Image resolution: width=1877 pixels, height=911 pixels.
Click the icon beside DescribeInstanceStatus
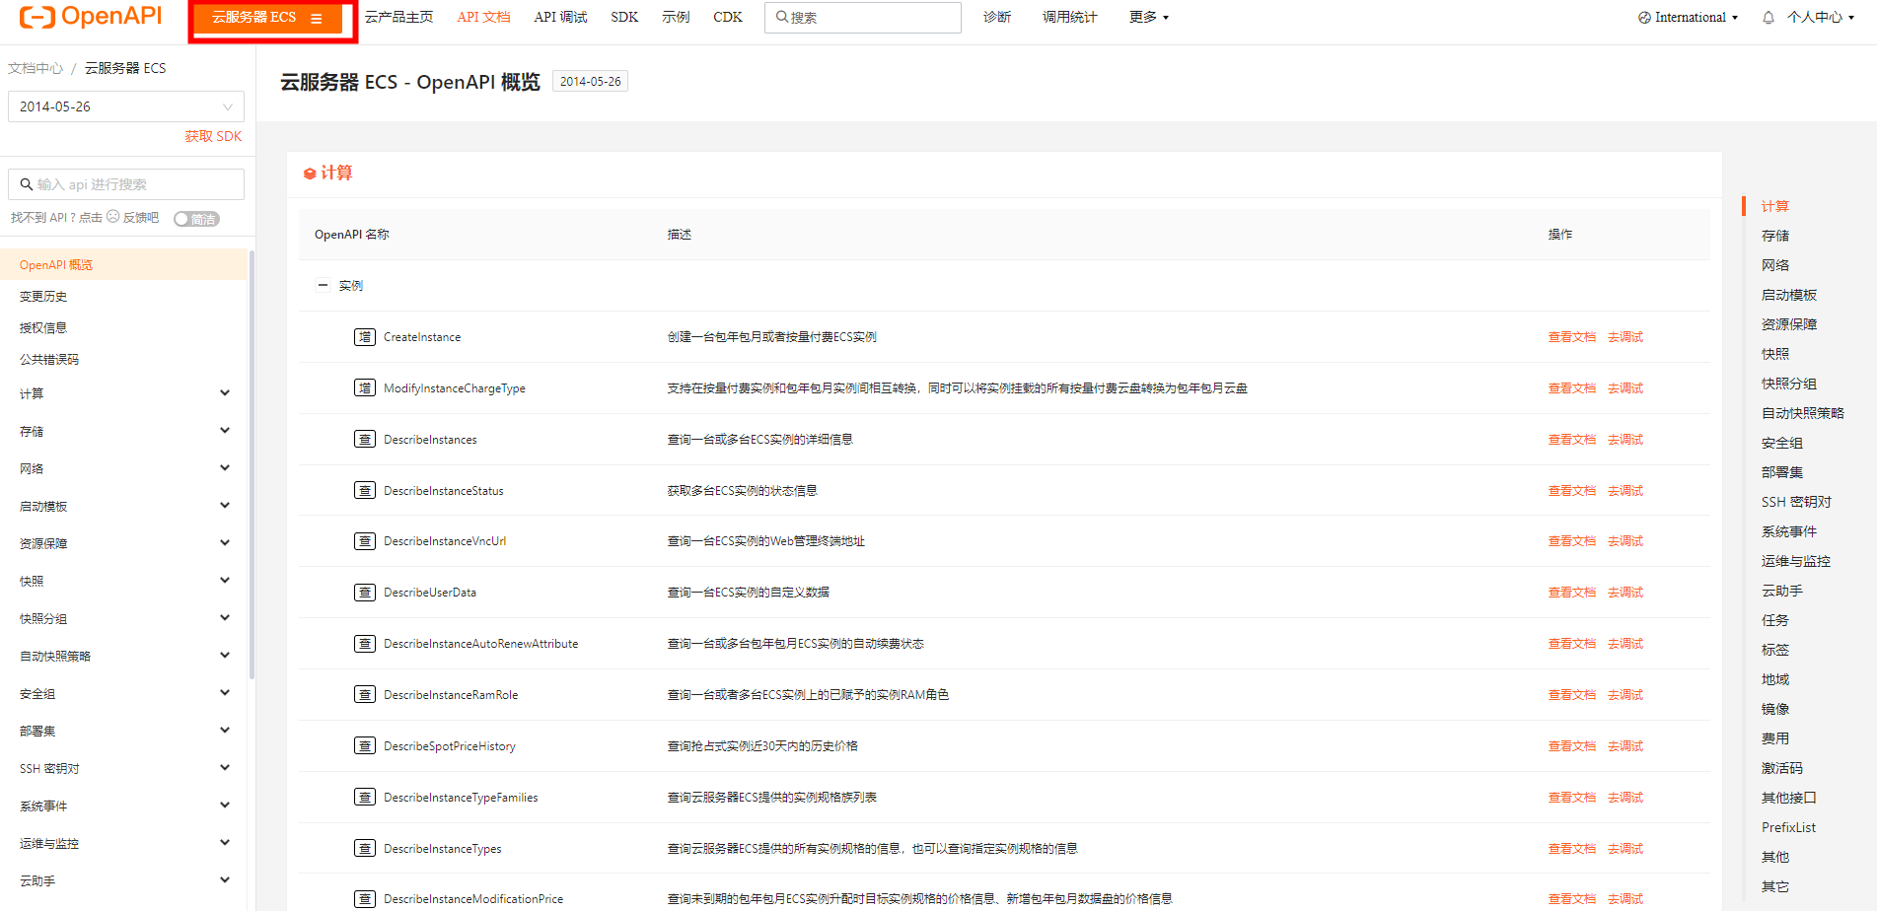[x=365, y=490]
